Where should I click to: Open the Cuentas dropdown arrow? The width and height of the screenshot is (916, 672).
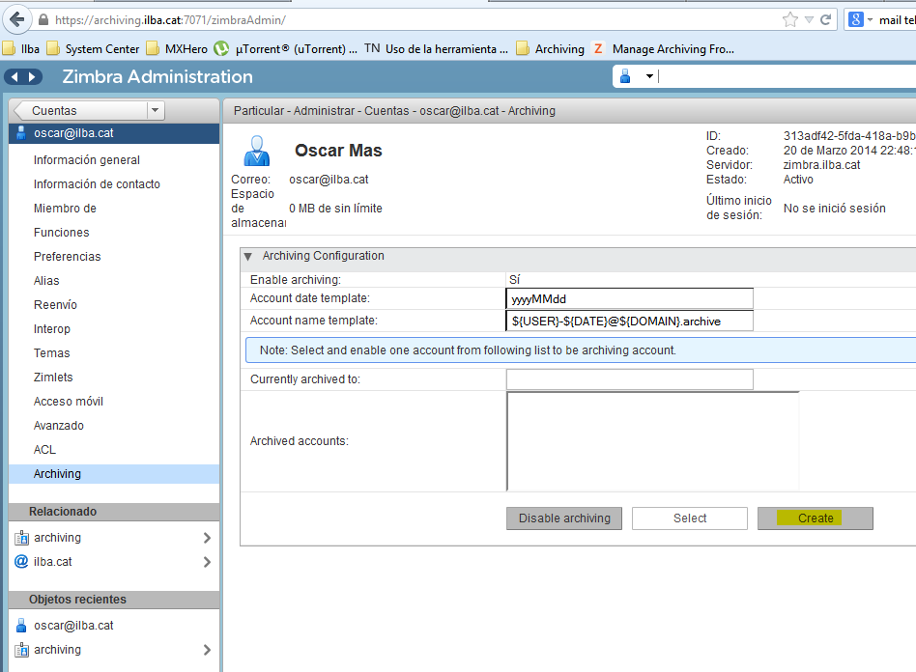pos(155,110)
